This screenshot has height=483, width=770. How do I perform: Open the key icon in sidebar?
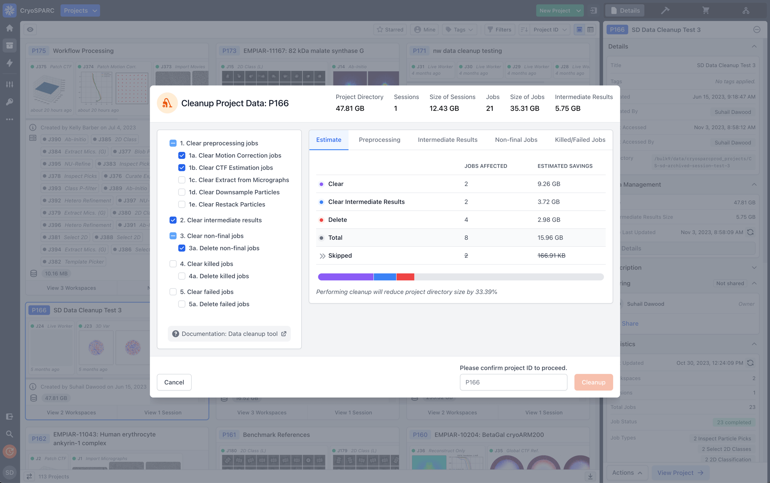(9, 102)
